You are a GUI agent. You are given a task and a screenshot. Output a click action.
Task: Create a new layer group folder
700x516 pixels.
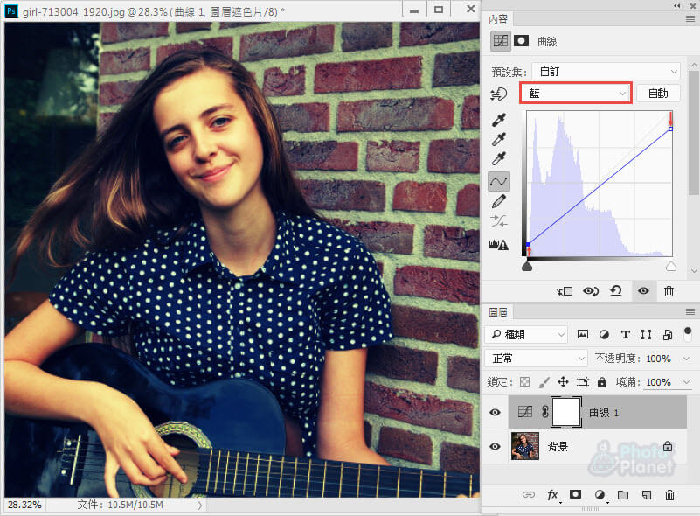click(x=623, y=494)
